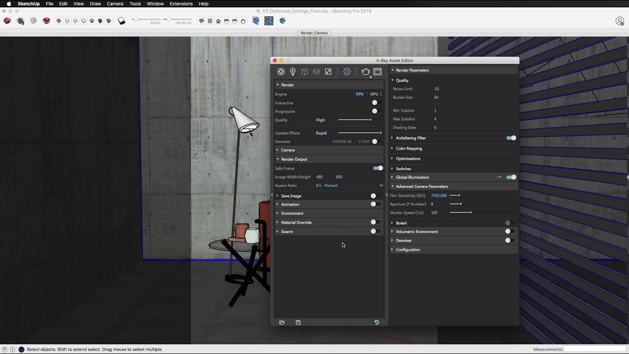This screenshot has height=354, width=629.
Task: Open Materials tab in V-Ray Asset Editor
Action: [281, 72]
